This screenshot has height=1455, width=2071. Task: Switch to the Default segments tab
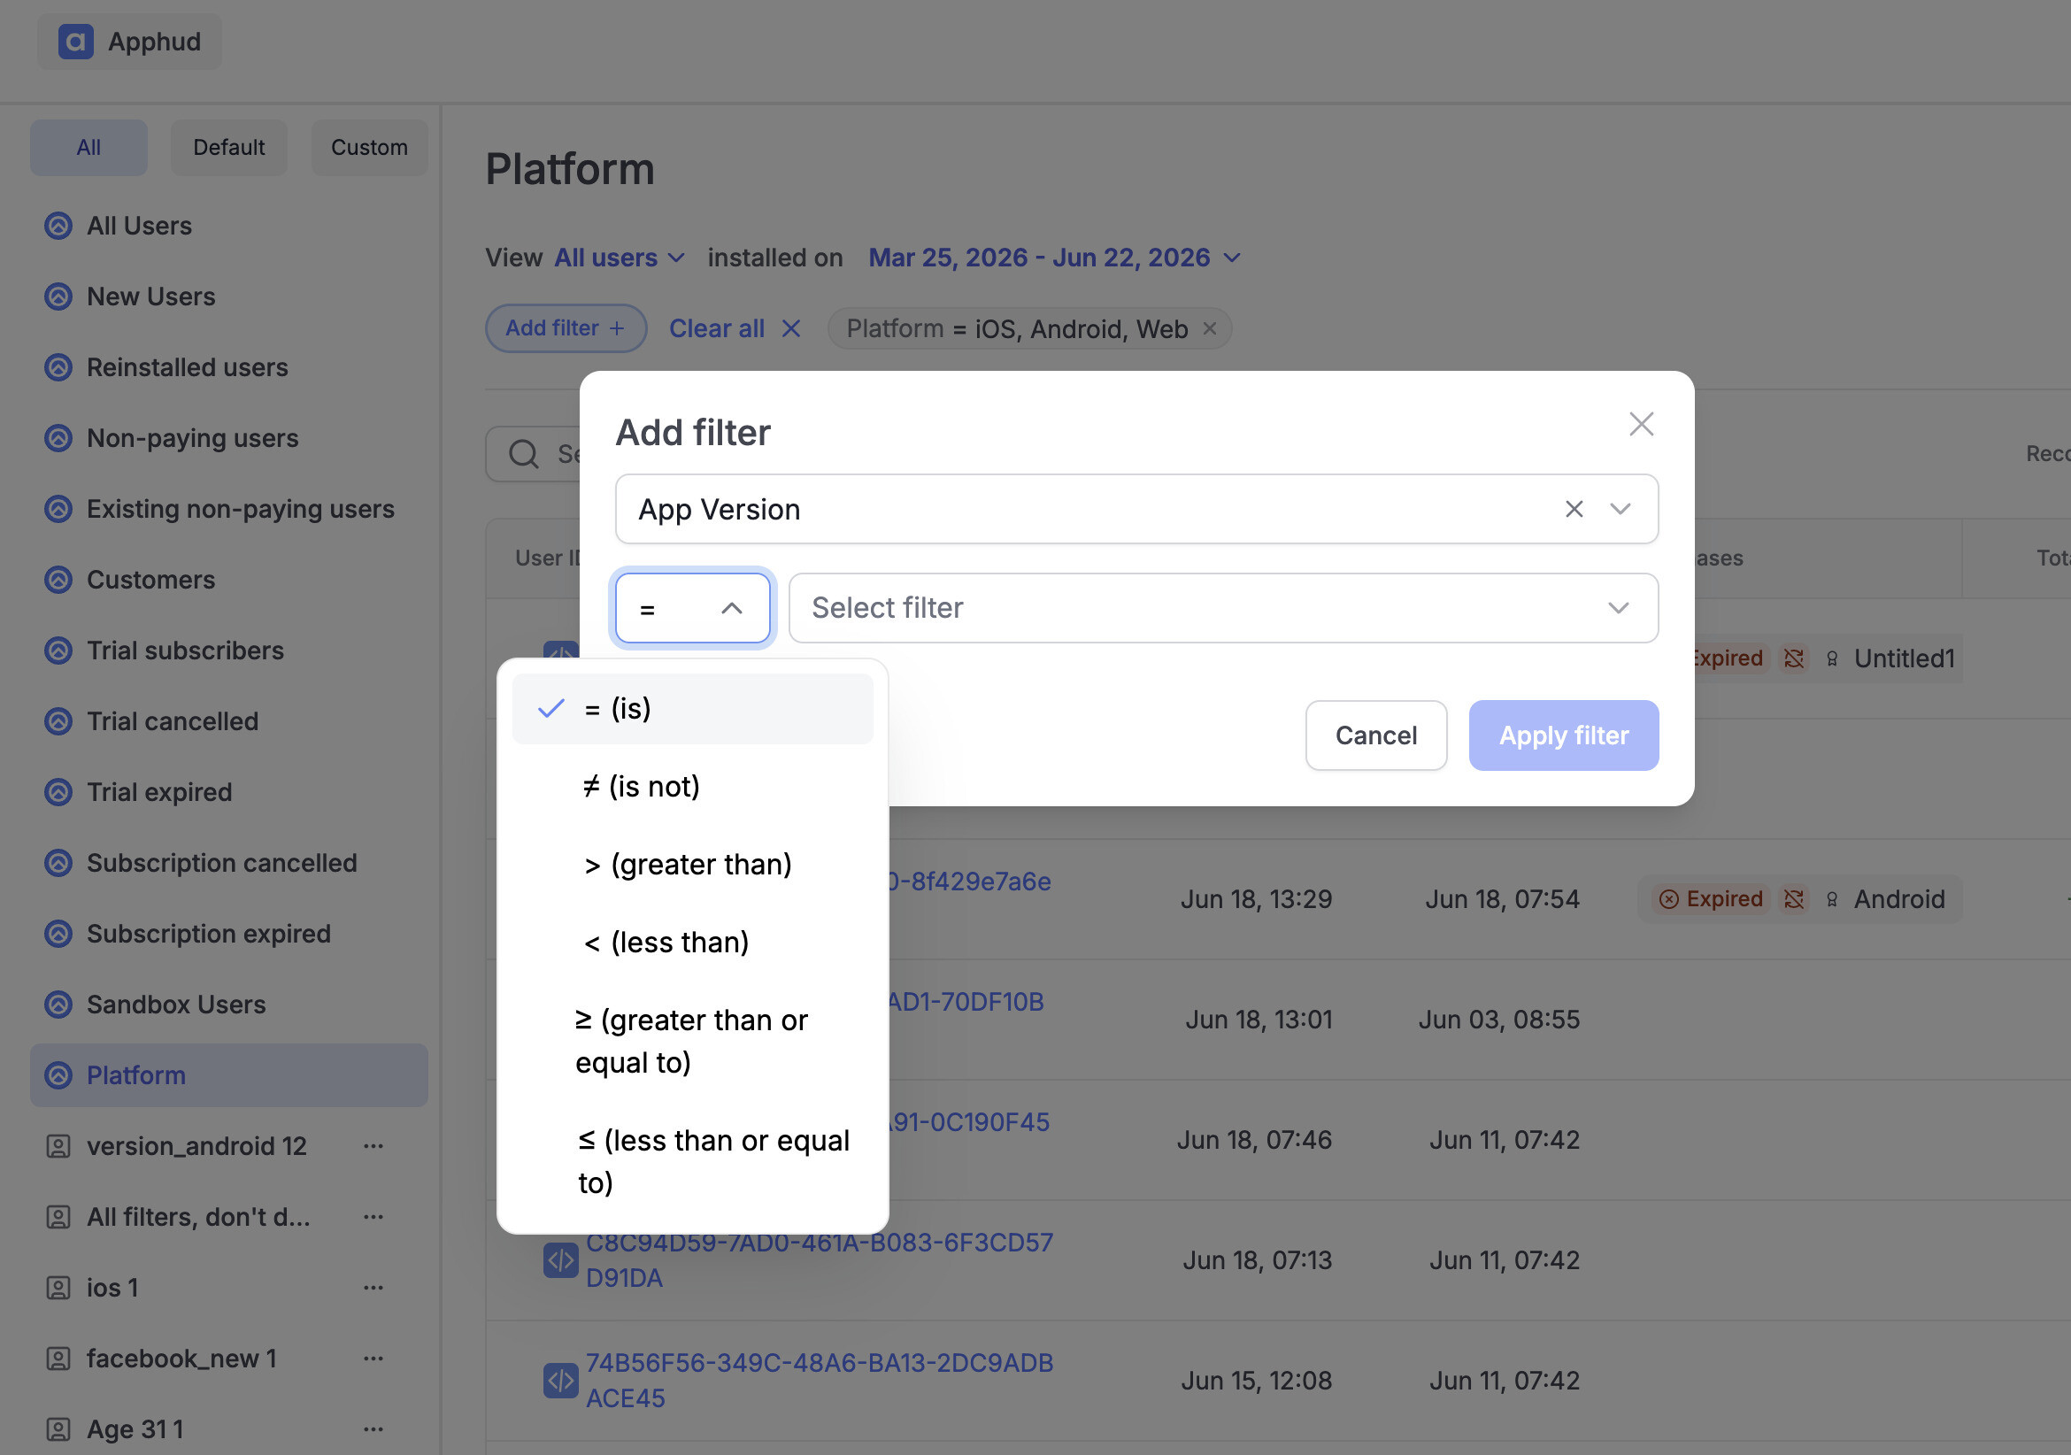tap(229, 147)
